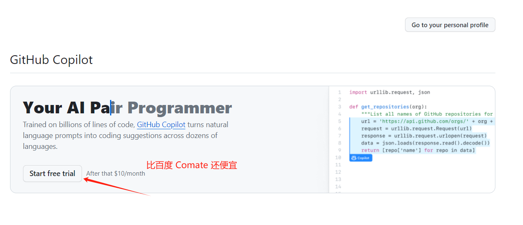
Task: Click the Copilot badge in code editor
Action: (x=360, y=158)
